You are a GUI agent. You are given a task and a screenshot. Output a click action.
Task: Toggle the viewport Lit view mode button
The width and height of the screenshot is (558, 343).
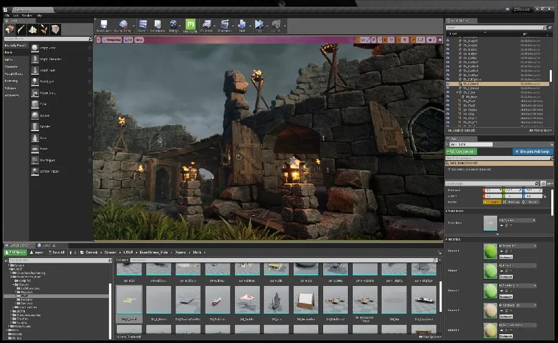tap(129, 40)
